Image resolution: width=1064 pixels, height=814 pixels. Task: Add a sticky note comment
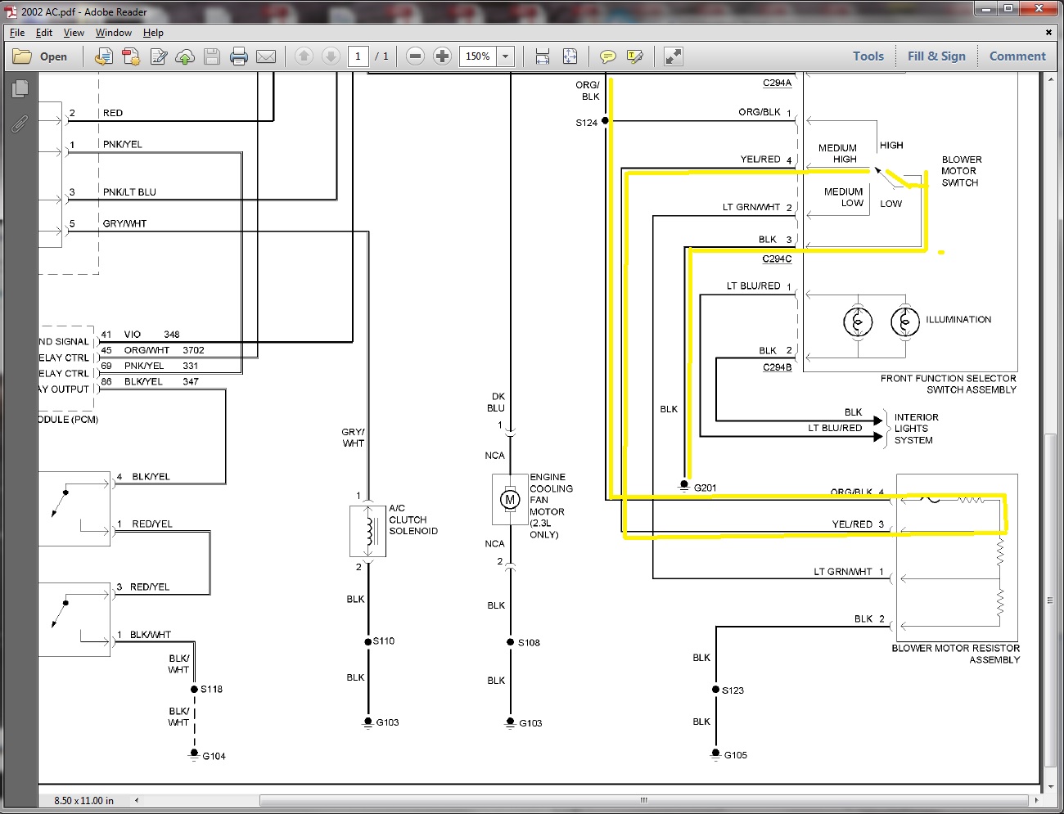607,56
